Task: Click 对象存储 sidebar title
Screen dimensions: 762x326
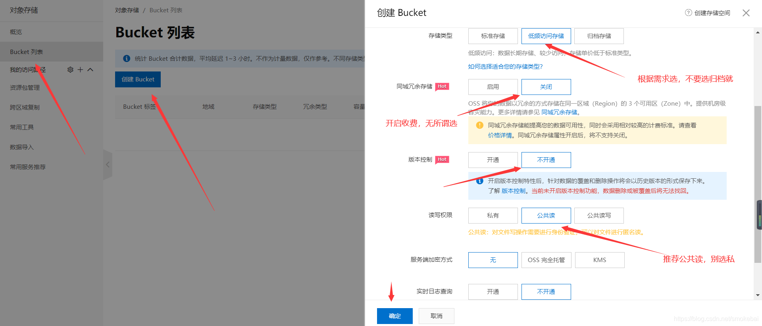Action: pos(24,10)
